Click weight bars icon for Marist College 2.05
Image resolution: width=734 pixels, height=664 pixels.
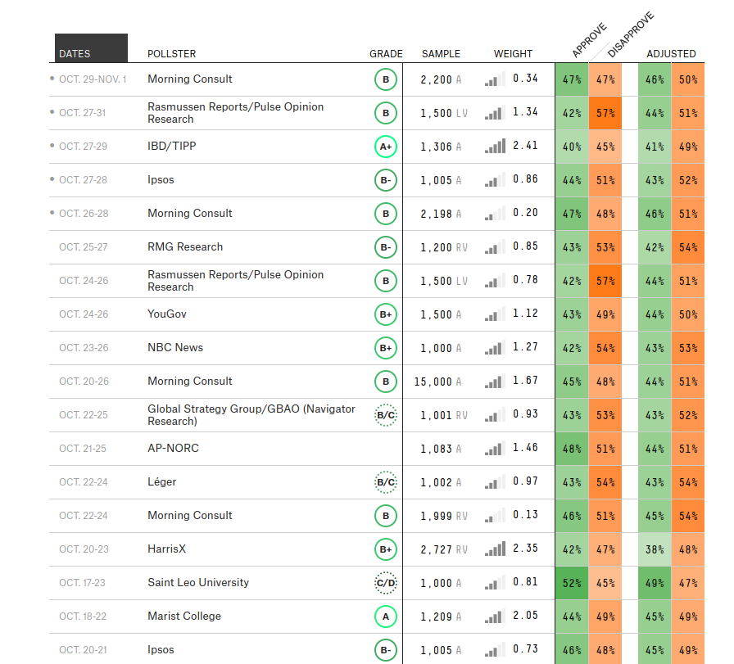[x=496, y=616]
